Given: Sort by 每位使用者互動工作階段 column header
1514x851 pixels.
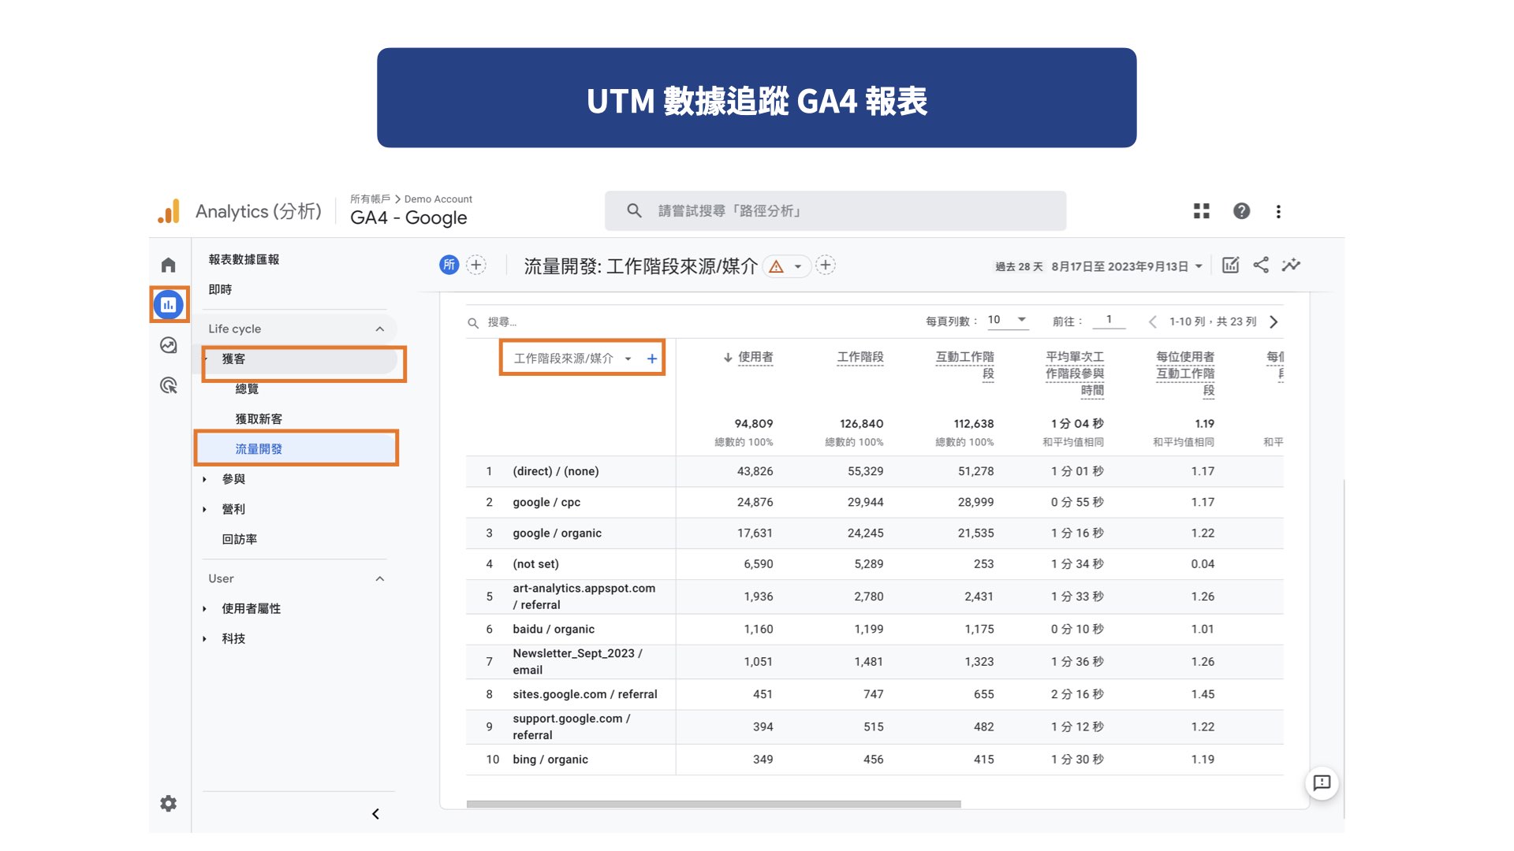Looking at the screenshot, I should click(1184, 373).
